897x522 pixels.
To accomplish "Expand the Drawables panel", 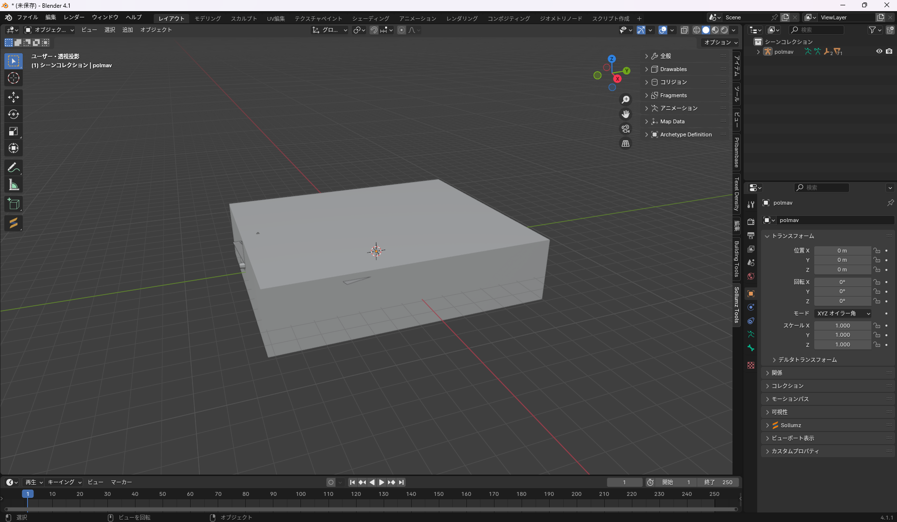I will tap(673, 69).
